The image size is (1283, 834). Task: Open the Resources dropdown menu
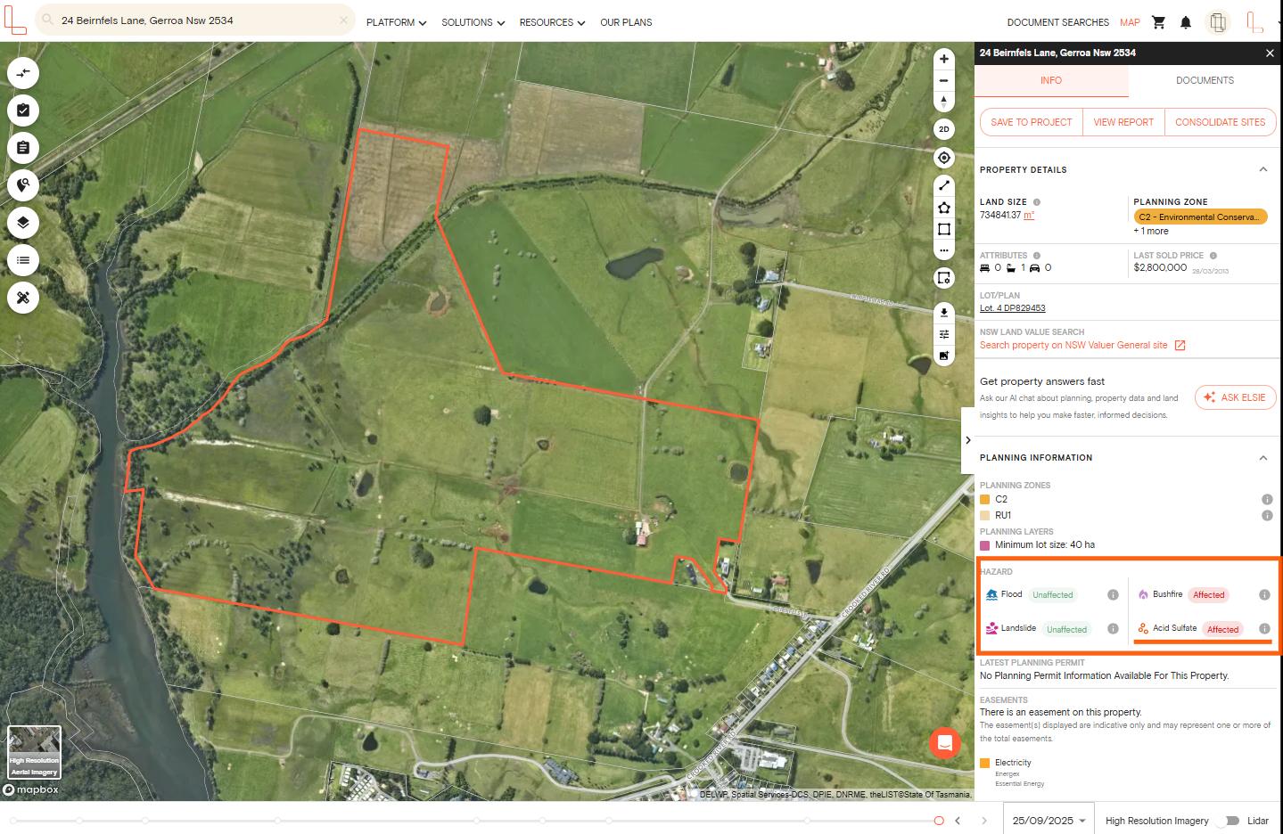552,22
